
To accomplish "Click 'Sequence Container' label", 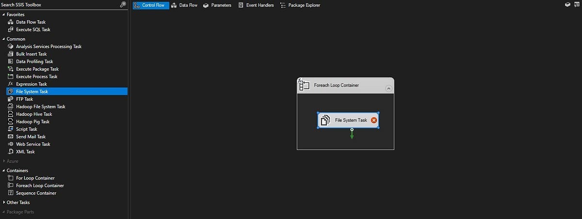I will click(x=36, y=193).
